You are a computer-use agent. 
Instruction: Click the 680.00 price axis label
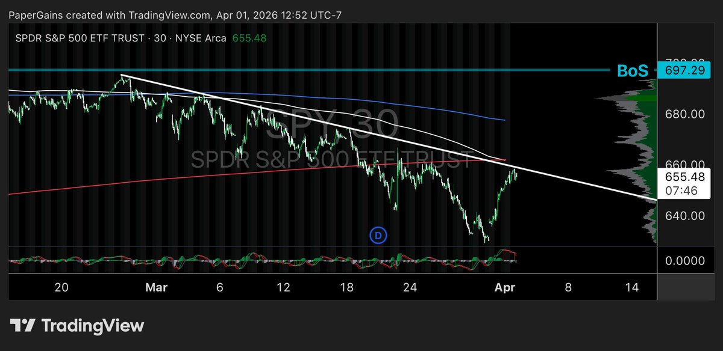(685, 114)
